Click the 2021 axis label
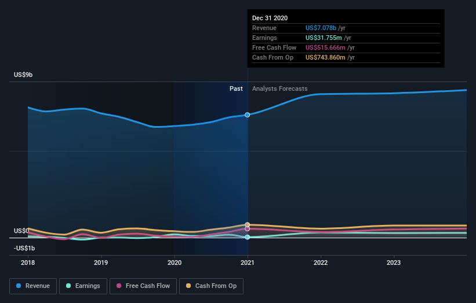The width and height of the screenshot is (476, 303). 248,263
